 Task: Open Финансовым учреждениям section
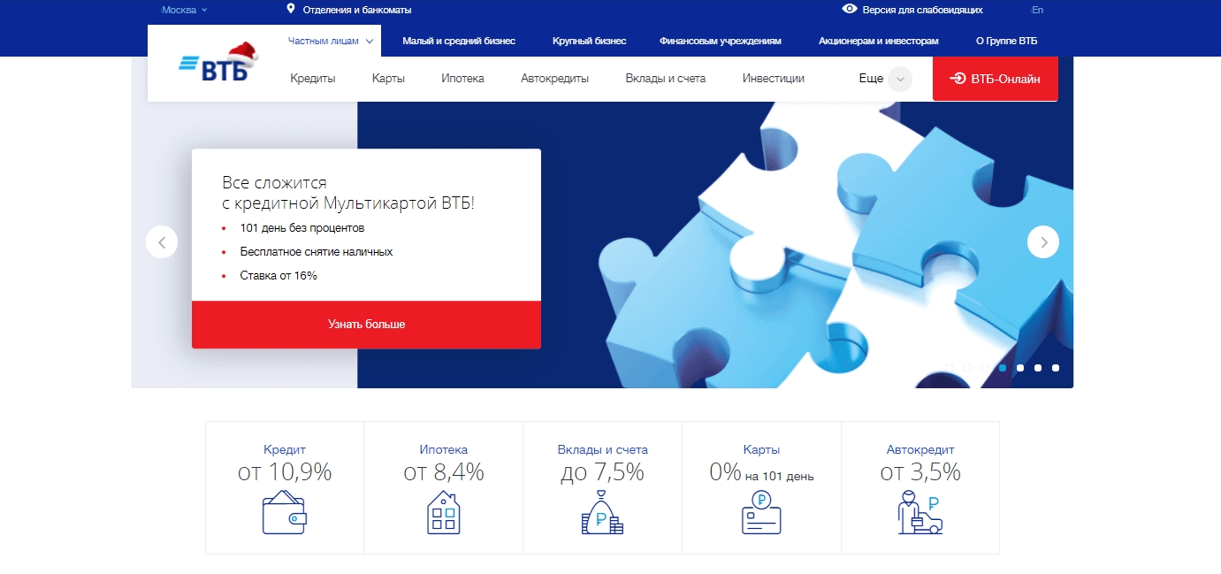point(721,41)
